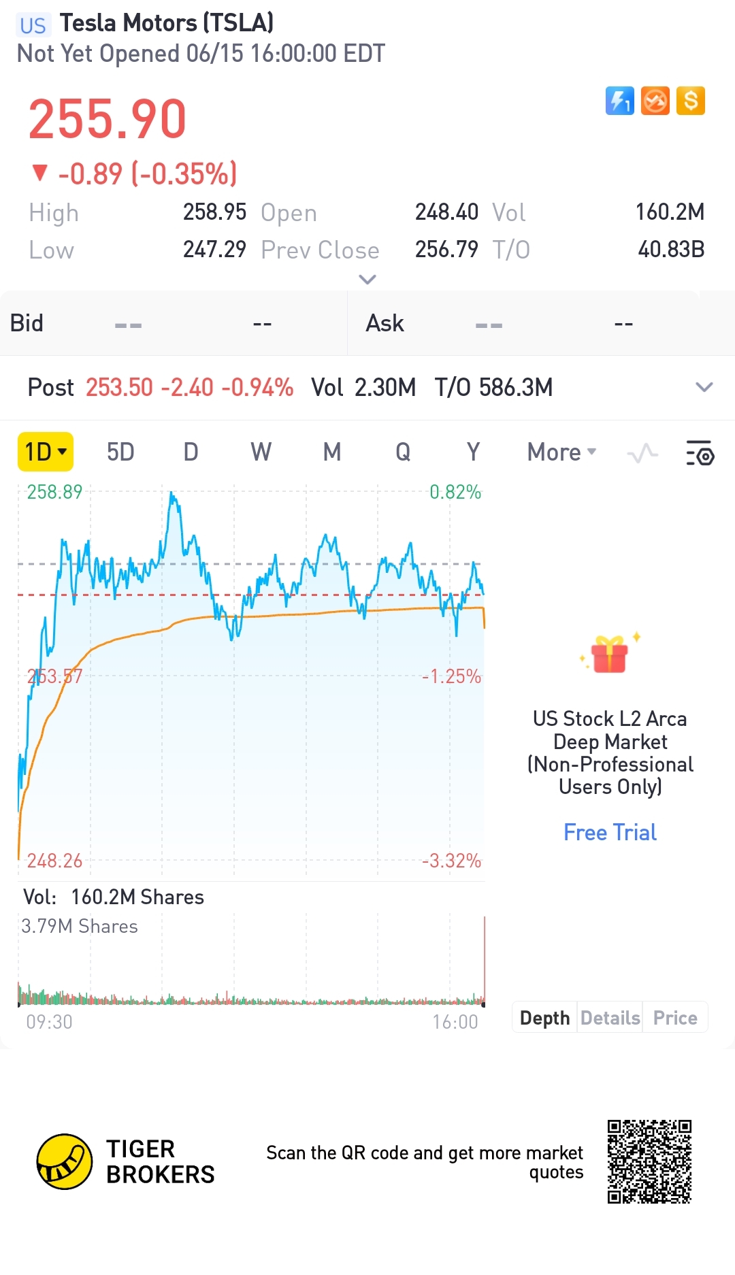
Task: Open the chart settings icon
Action: (700, 453)
